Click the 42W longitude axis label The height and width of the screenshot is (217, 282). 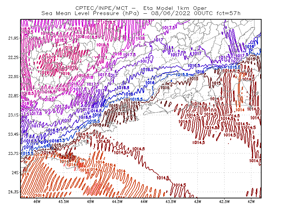(251, 202)
